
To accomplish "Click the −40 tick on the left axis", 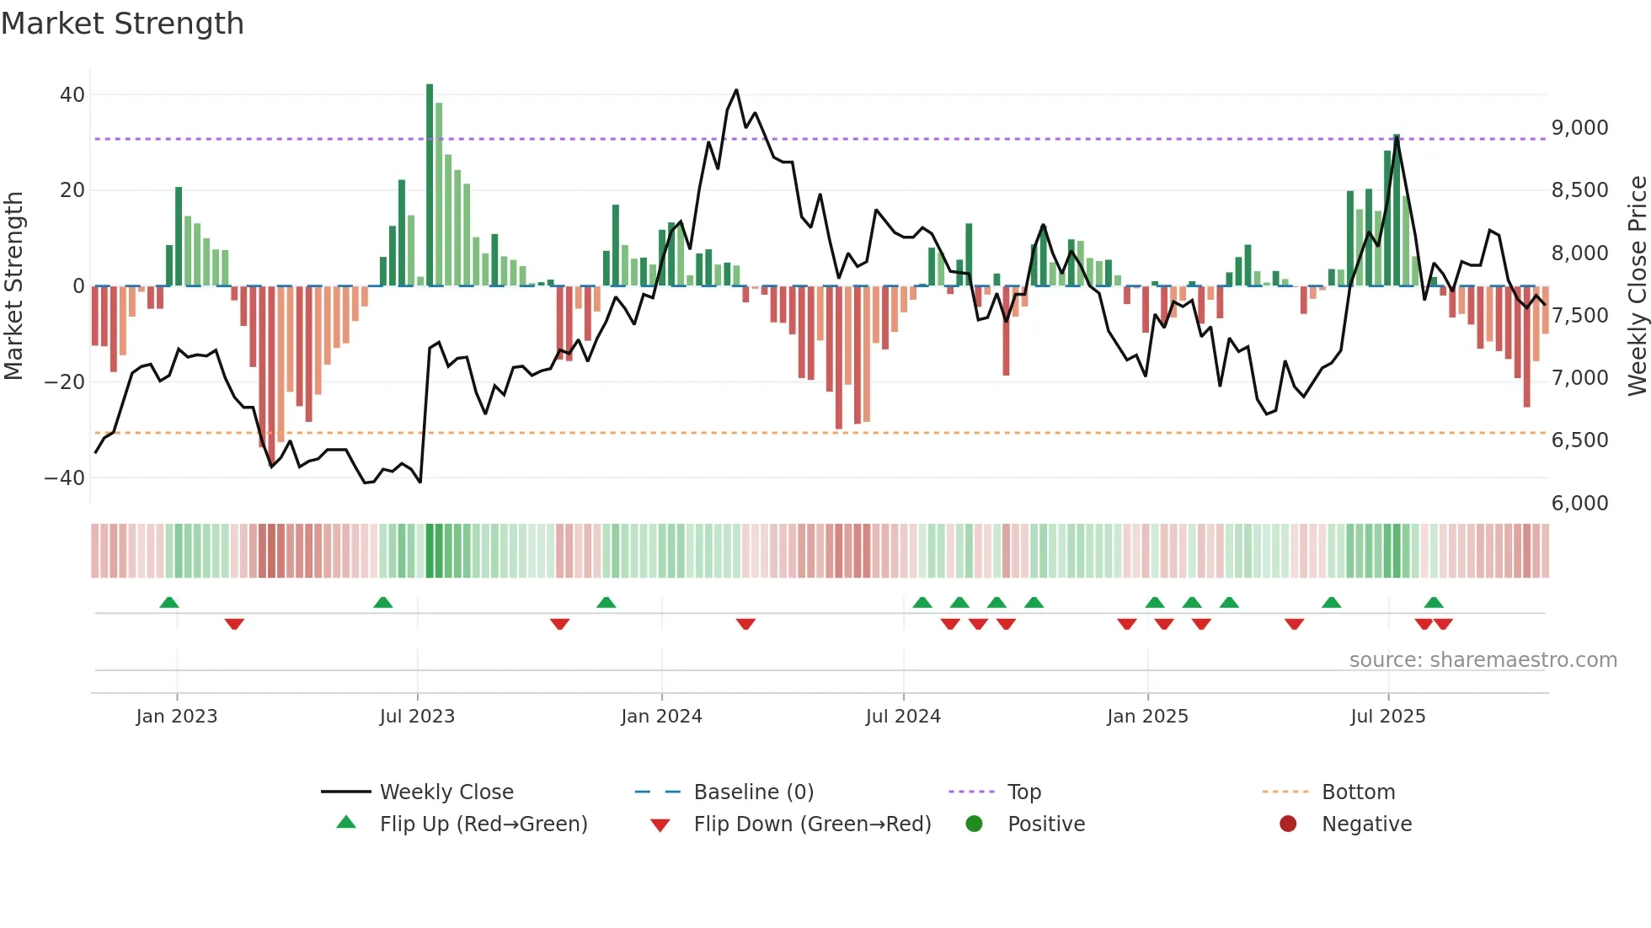I will pyautogui.click(x=65, y=478).
